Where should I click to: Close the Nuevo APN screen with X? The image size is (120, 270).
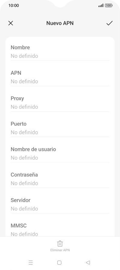[x=11, y=23]
